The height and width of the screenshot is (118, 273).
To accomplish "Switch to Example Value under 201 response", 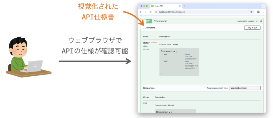I will (x=161, y=105).
